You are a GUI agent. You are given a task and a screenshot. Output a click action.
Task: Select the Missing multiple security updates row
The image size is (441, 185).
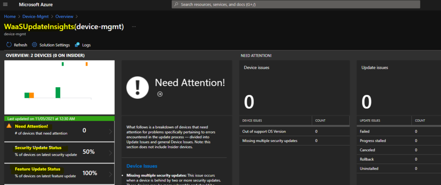pos(295,141)
